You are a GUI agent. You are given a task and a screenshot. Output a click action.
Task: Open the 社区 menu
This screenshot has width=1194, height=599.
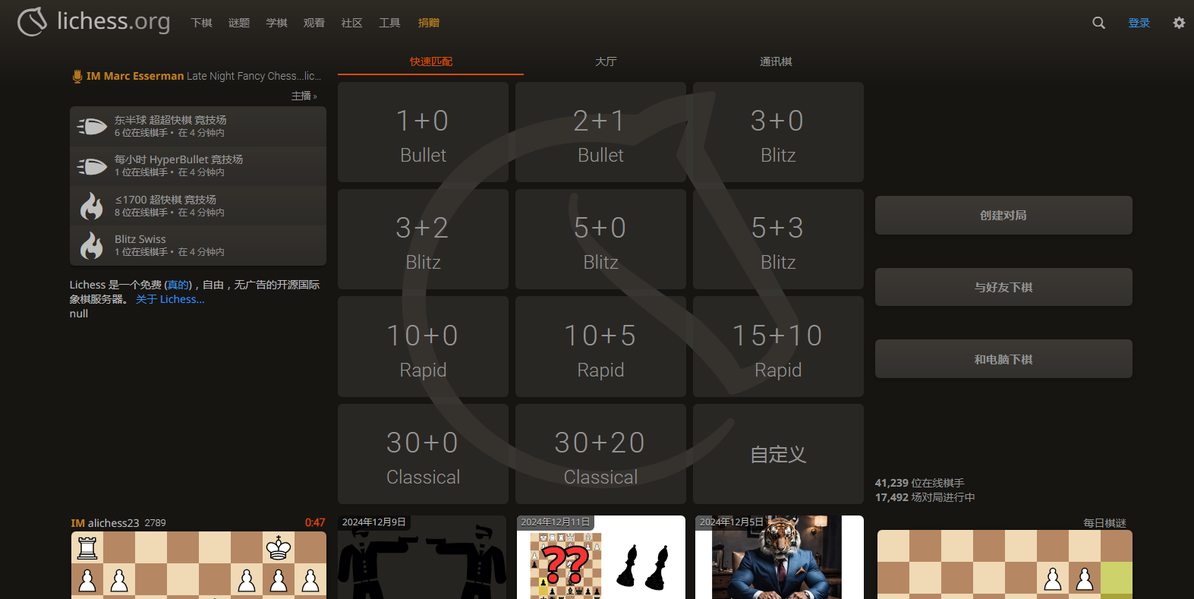coord(351,23)
